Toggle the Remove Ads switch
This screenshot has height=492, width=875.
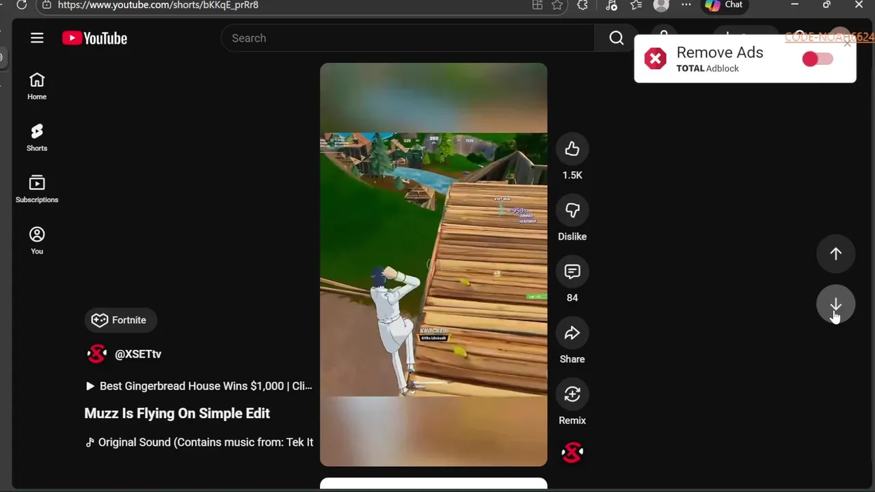pos(818,59)
